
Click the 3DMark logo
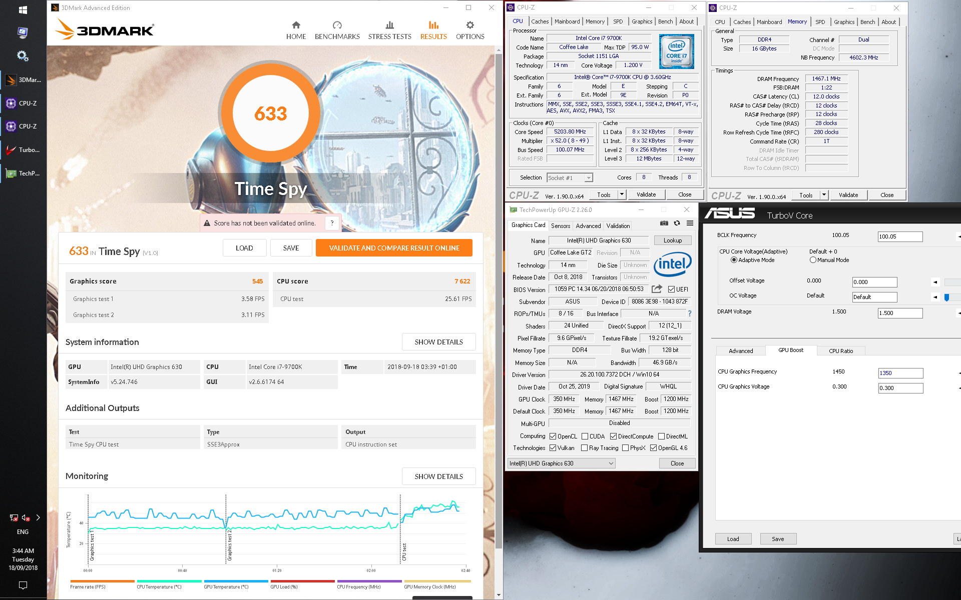[x=105, y=29]
